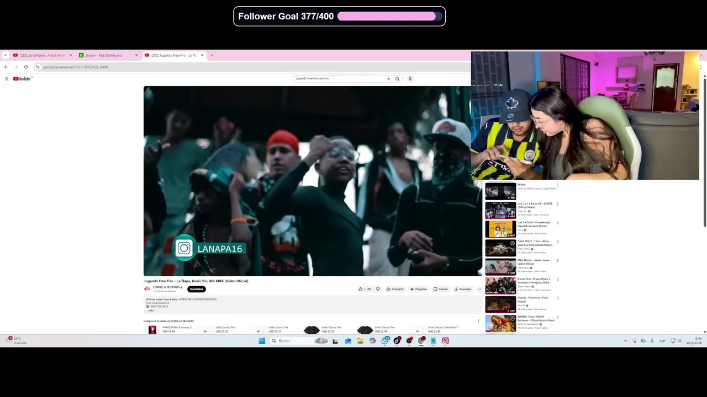This screenshot has height=397, width=707.
Task: Click the browser address bar URL
Action: pyautogui.click(x=76, y=67)
